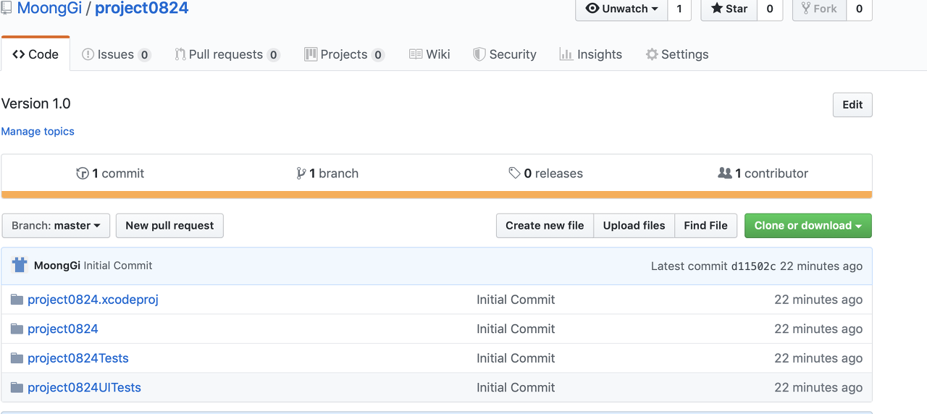Click 22 minutes ago in commit bar
927x414 pixels.
821,266
